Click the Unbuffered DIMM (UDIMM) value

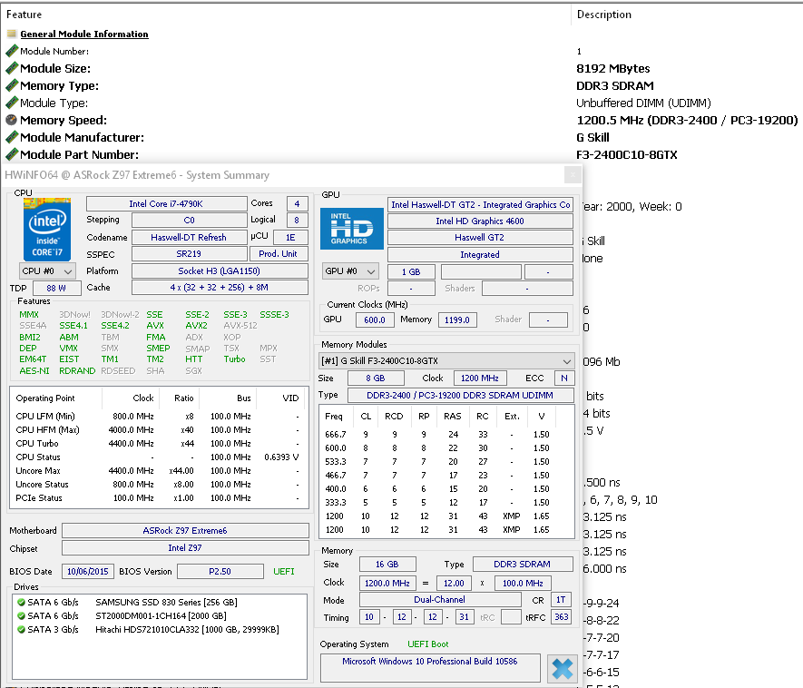click(643, 103)
